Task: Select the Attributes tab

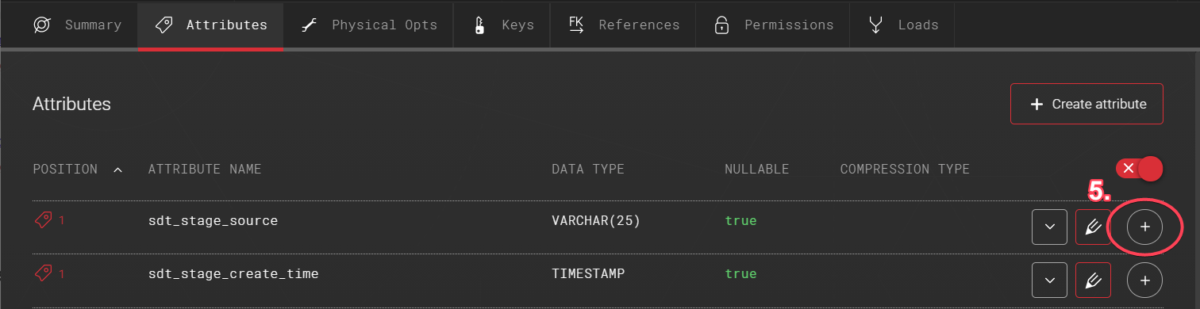Action: tap(210, 25)
